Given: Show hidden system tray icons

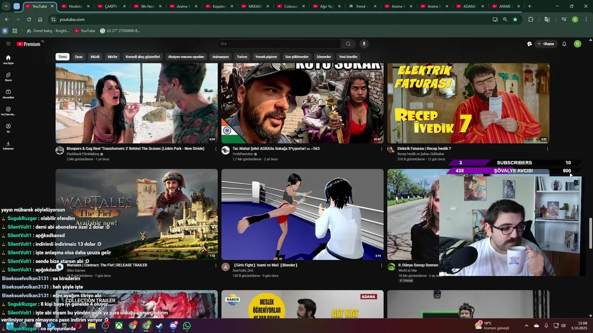Looking at the screenshot, I should coord(526,326).
